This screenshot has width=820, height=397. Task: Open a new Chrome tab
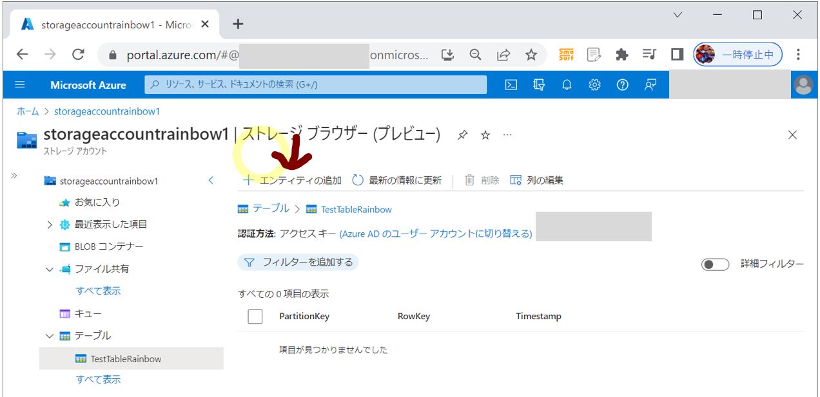(x=238, y=24)
